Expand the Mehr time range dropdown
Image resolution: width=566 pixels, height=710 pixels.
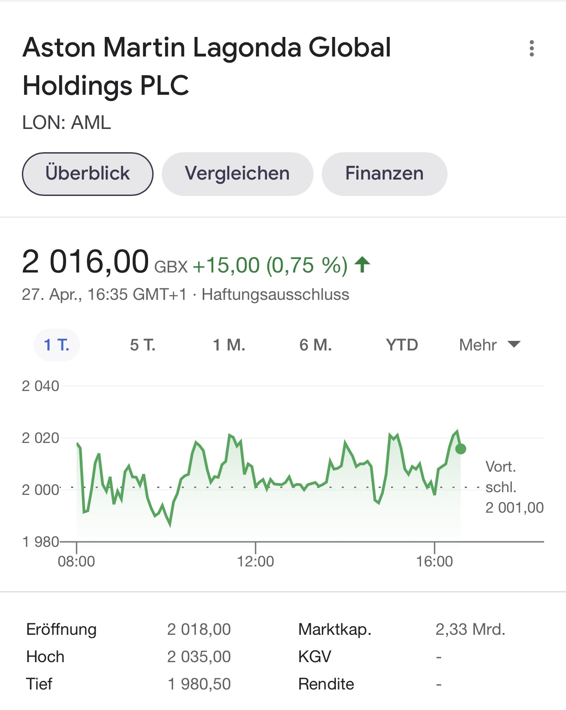pyautogui.click(x=490, y=345)
